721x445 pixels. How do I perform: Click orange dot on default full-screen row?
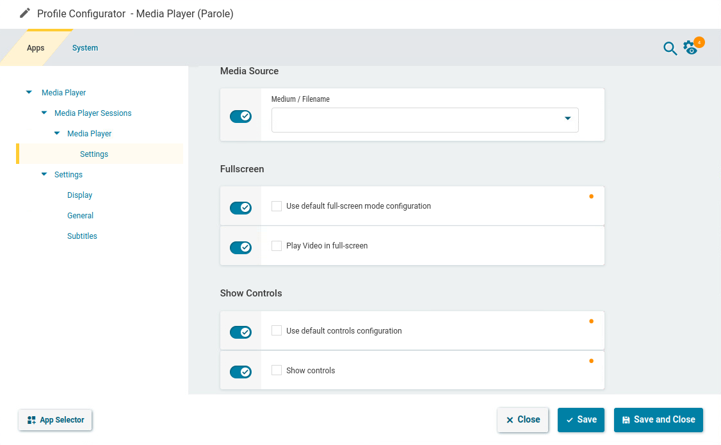591,197
